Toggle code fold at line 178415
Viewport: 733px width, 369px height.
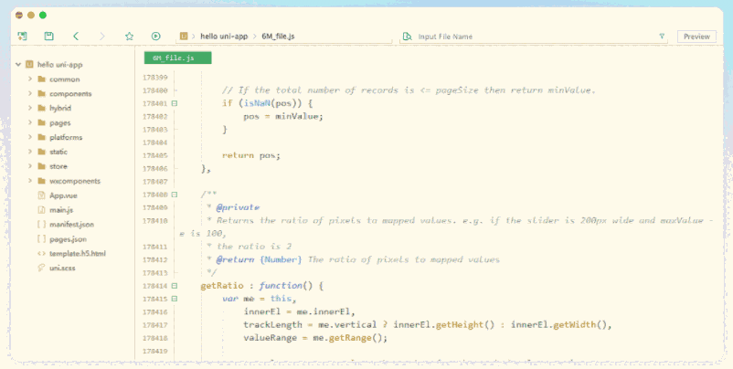(x=175, y=299)
